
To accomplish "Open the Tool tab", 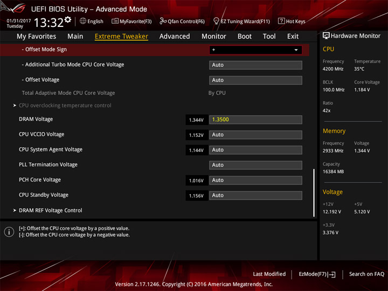I will click(x=269, y=37).
